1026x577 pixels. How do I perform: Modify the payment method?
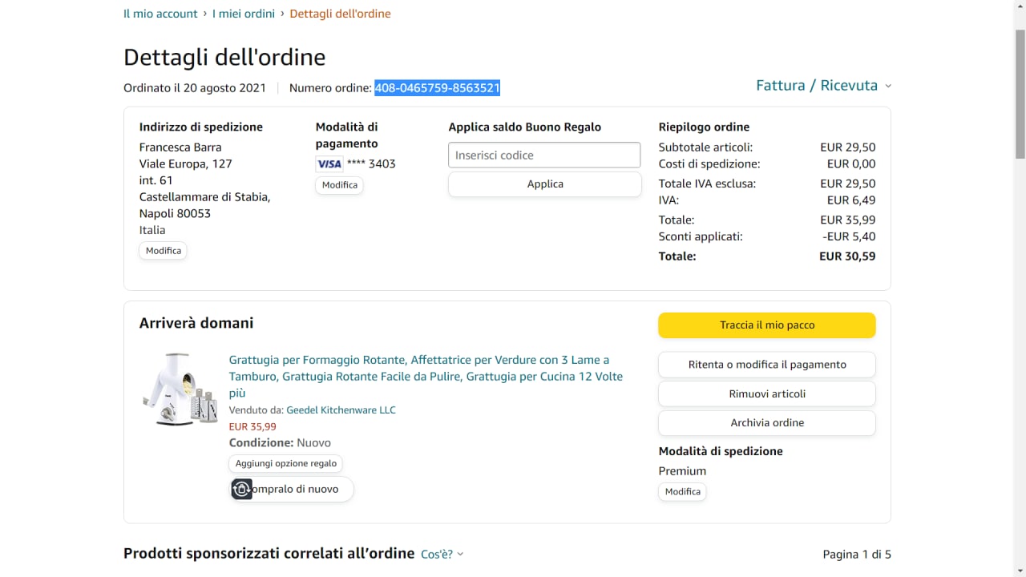(340, 185)
